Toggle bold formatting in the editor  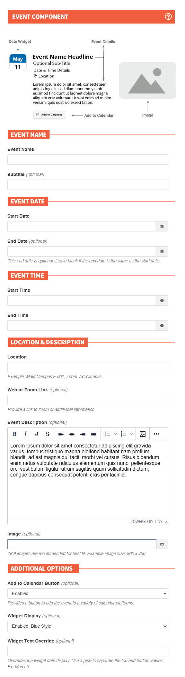coord(14,434)
